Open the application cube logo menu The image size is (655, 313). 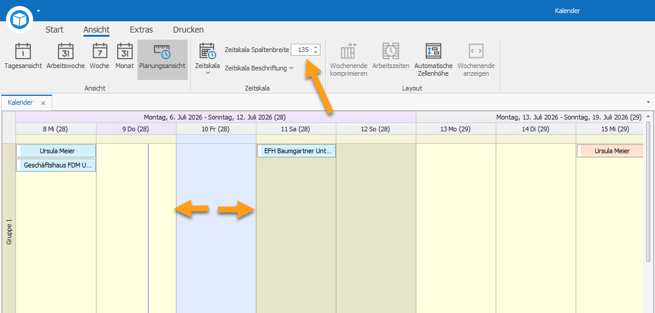[19, 19]
